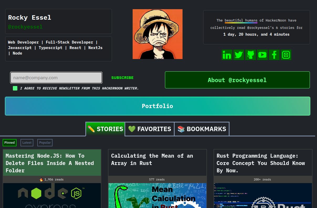Switch to the Favorites tab

click(149, 129)
